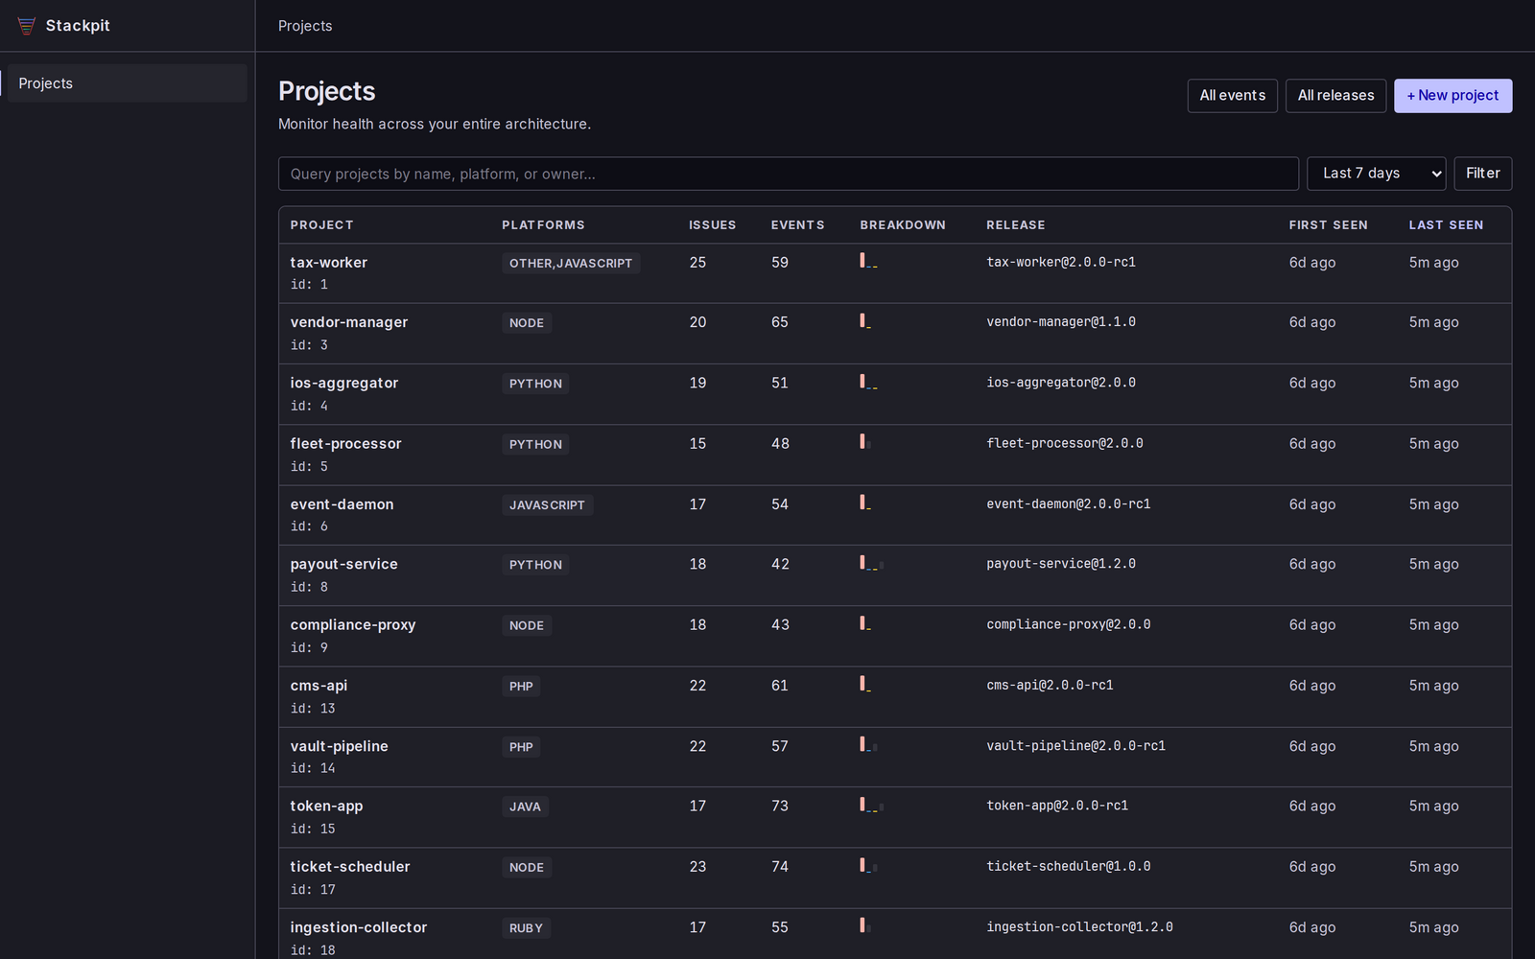Click the PHP tag on cms-api row

click(x=521, y=687)
